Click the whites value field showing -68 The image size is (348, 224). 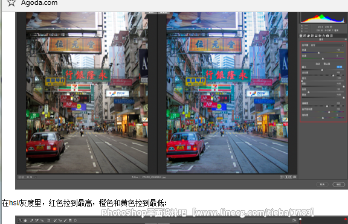[x=338, y=89]
